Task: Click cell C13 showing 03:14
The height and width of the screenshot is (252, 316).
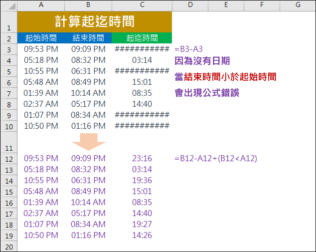Action: point(142,169)
